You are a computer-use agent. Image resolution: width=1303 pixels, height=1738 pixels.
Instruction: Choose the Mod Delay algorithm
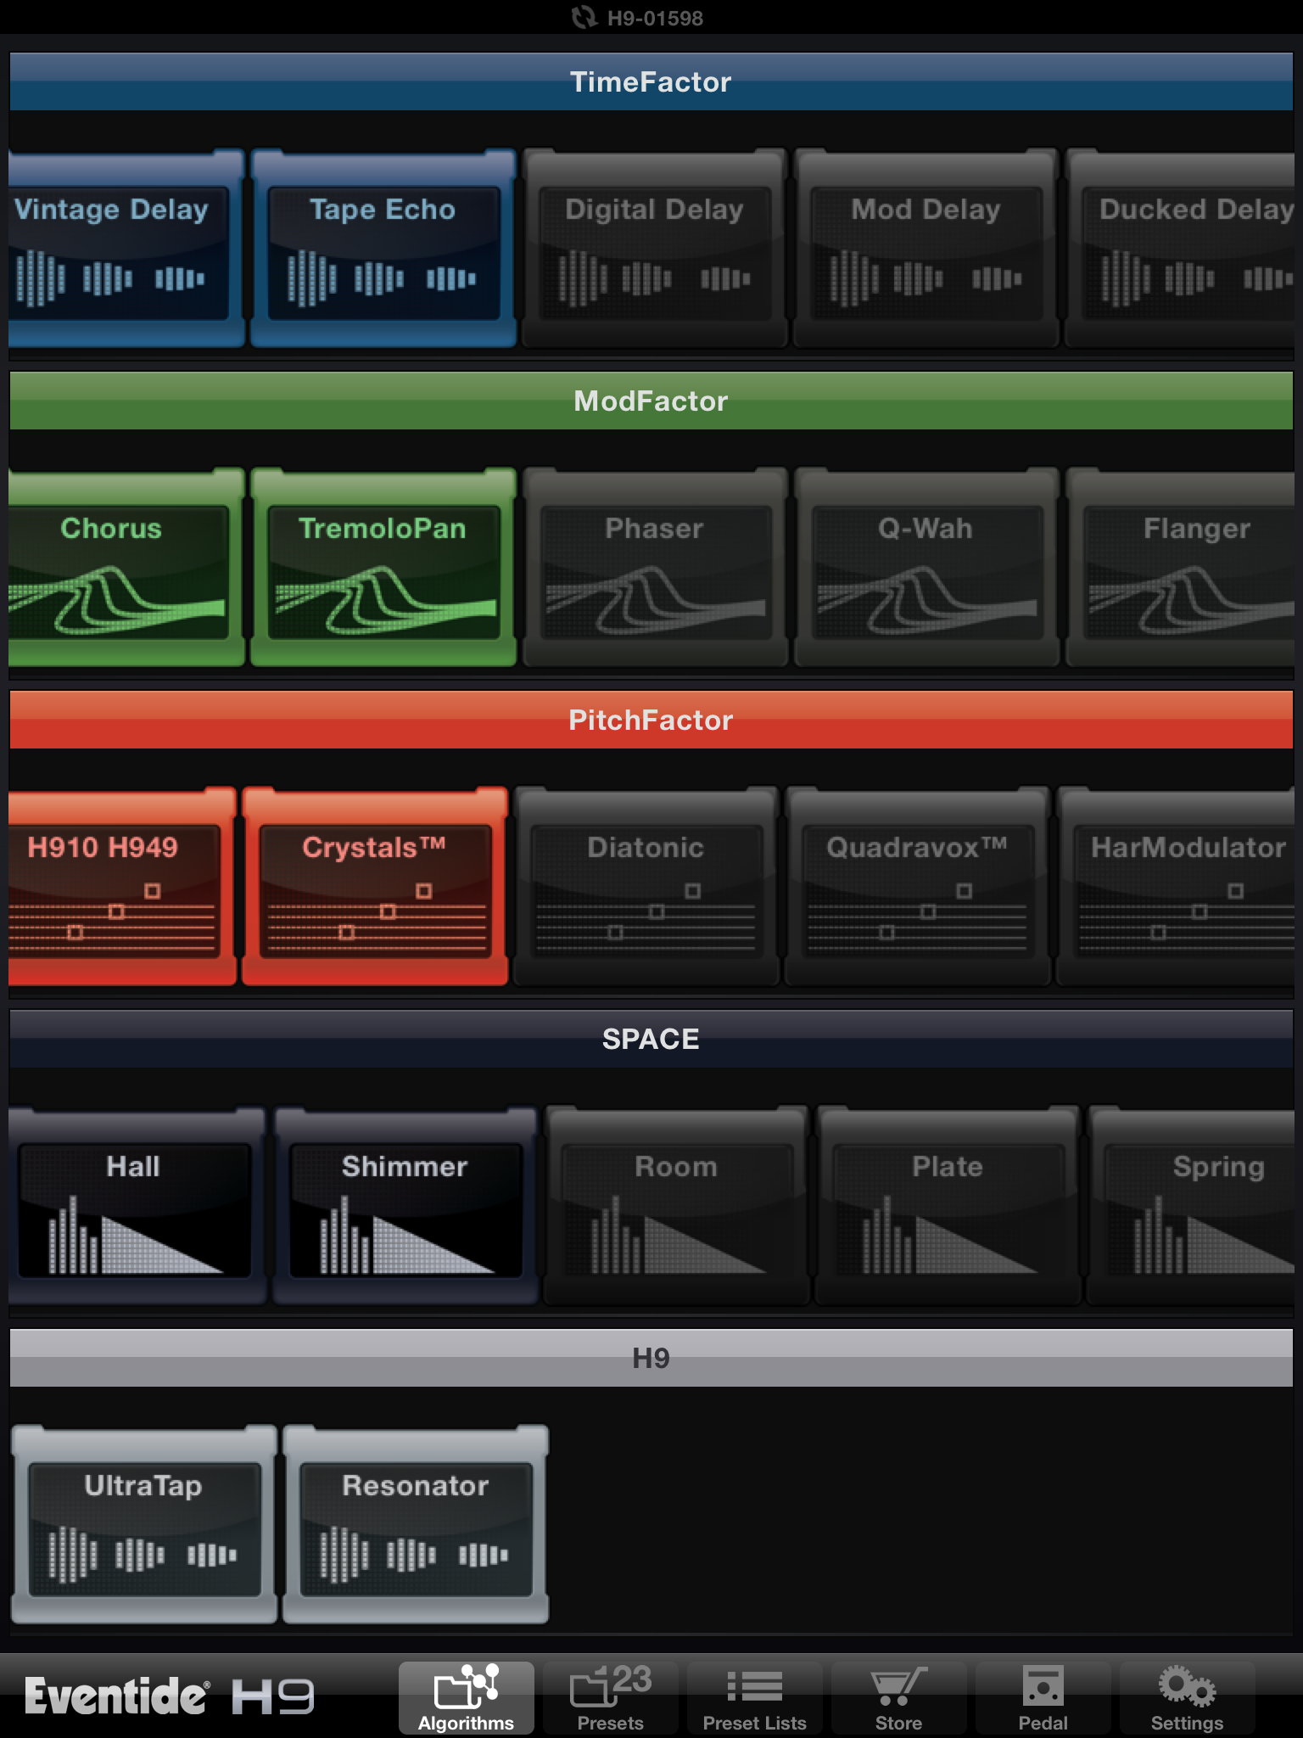click(926, 249)
